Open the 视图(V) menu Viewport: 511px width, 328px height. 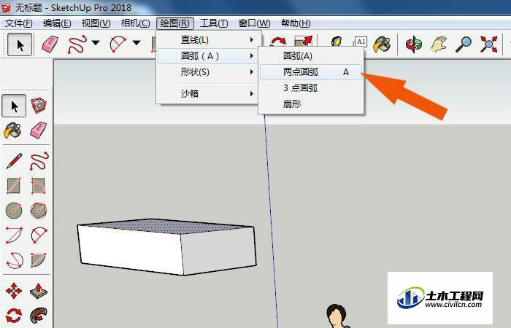point(96,23)
